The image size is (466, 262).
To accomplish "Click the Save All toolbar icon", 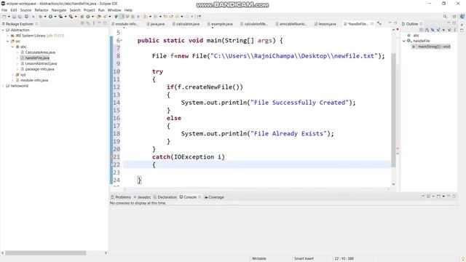I will 20,17.
